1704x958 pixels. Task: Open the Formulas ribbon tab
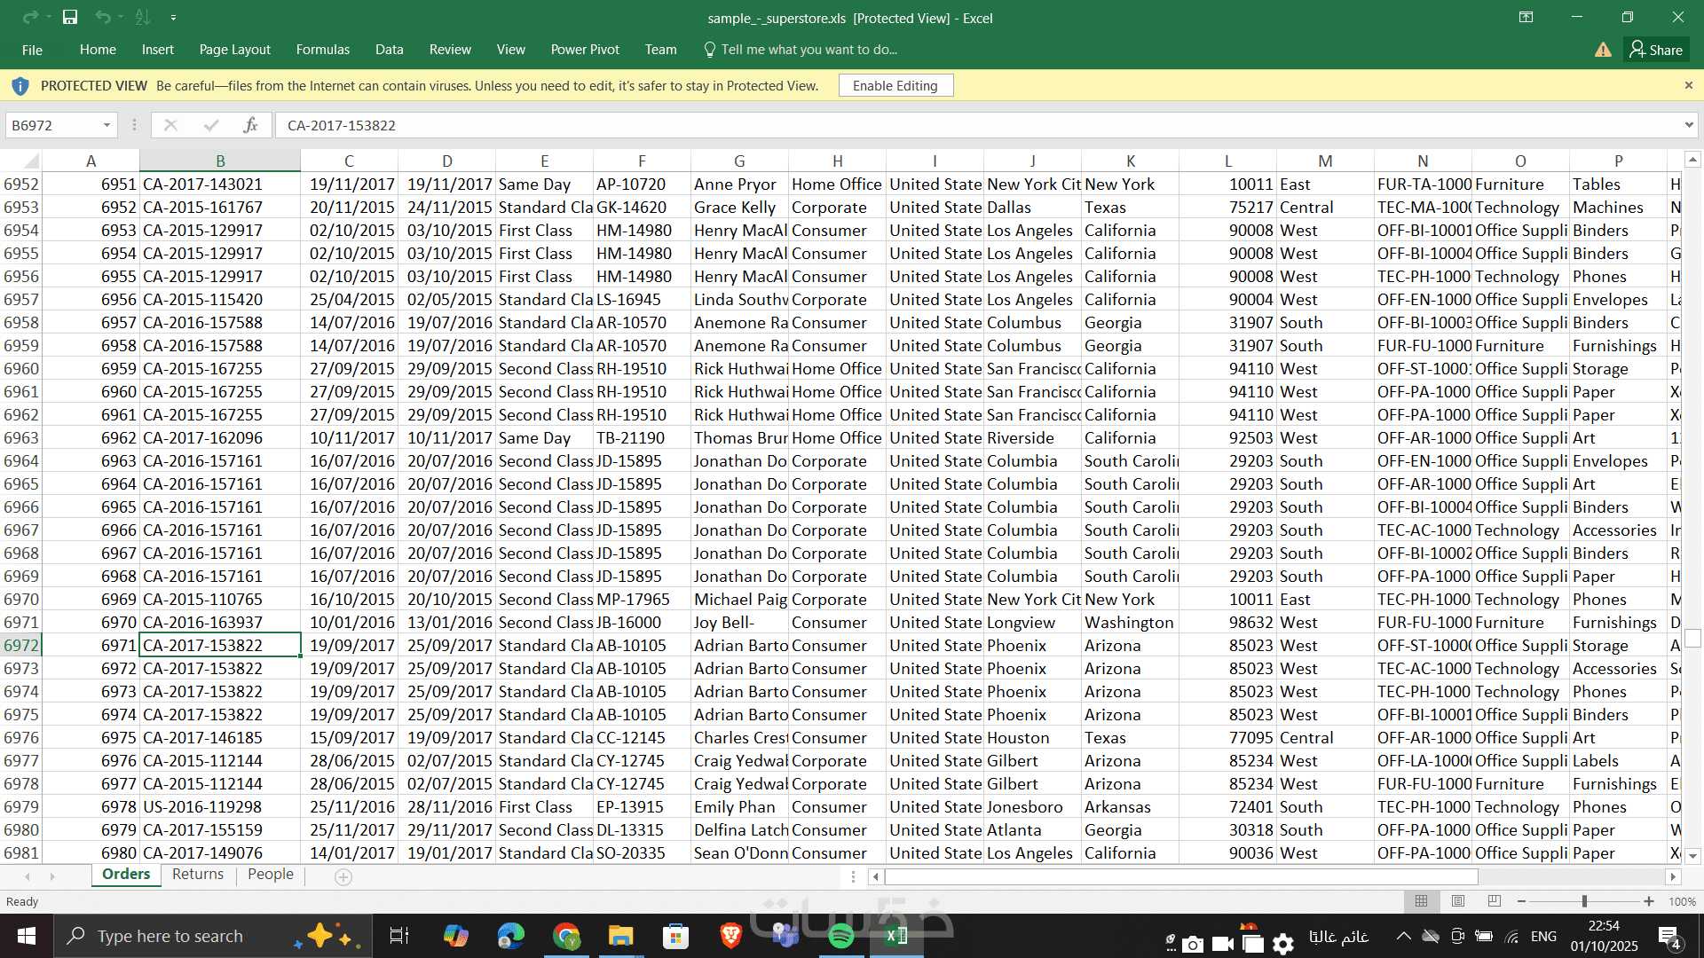(x=322, y=50)
